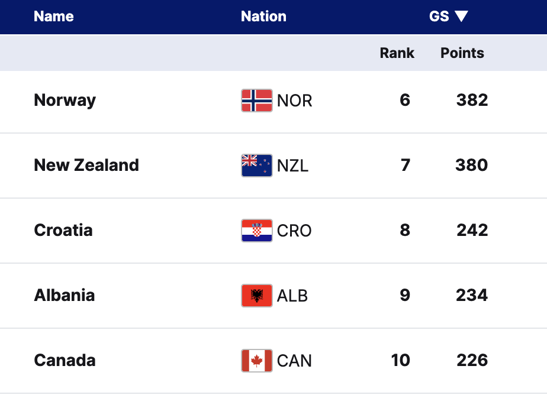Click the Norway flag icon
The image size is (547, 395).
[x=257, y=101]
